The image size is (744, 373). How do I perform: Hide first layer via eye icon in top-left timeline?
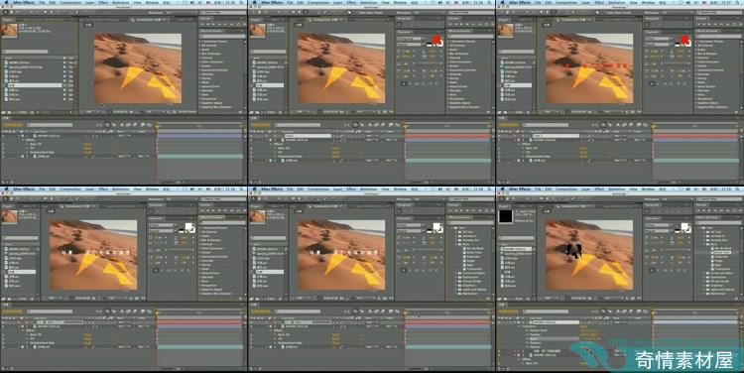point(3,136)
